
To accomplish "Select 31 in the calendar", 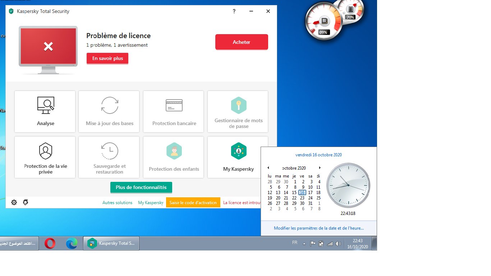I will click(x=311, y=203).
